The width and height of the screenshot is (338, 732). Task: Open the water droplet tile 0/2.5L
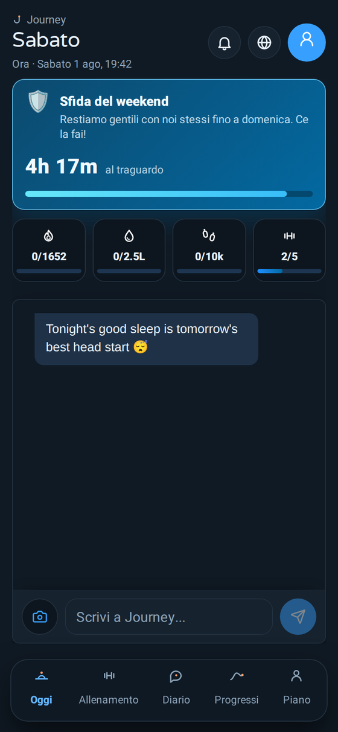[x=129, y=250]
